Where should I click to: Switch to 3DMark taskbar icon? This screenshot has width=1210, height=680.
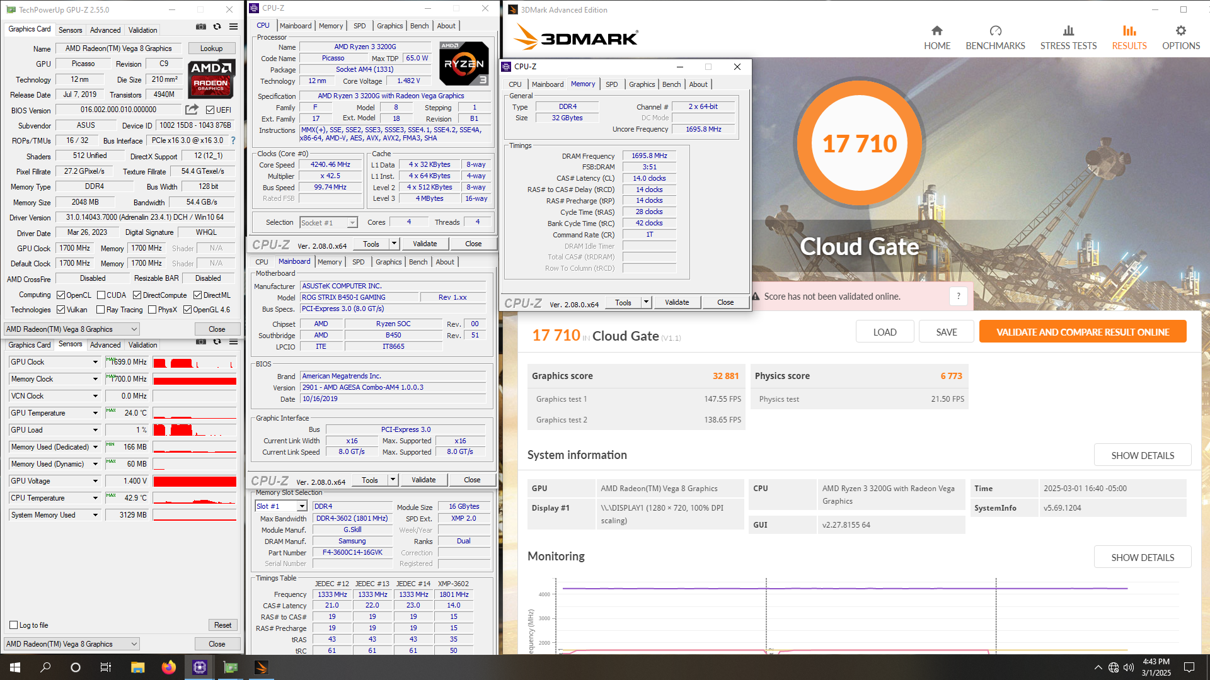pos(262,667)
